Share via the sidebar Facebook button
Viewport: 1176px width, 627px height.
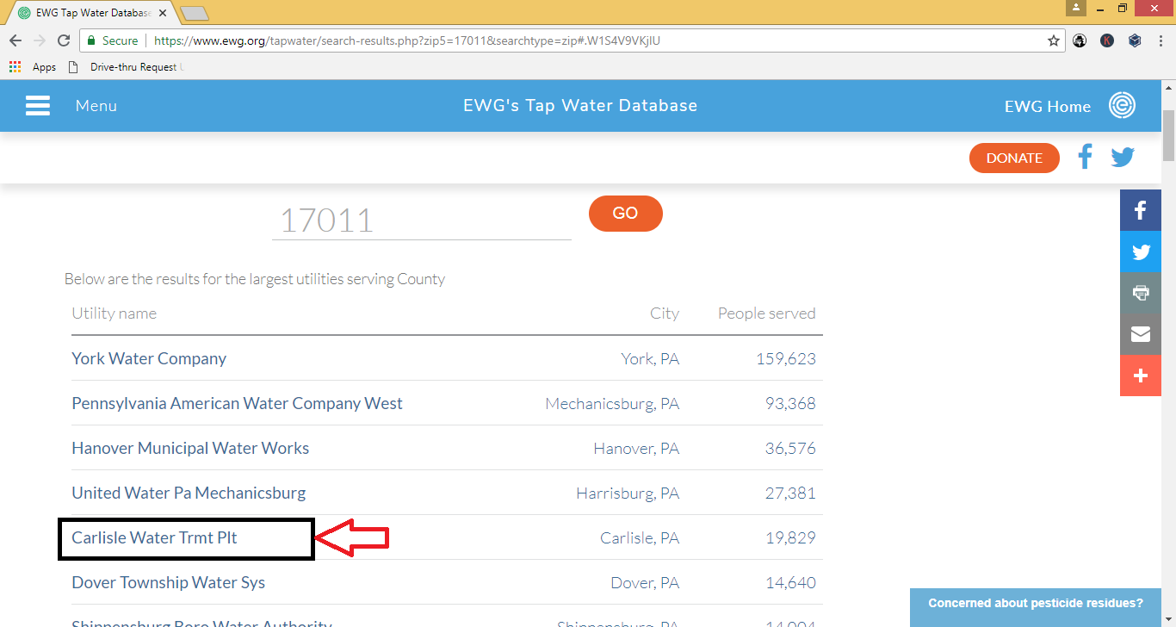[1141, 210]
